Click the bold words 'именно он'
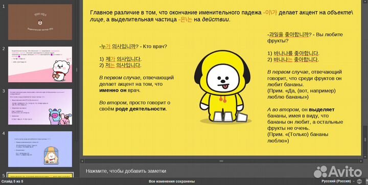 [x=113, y=90]
